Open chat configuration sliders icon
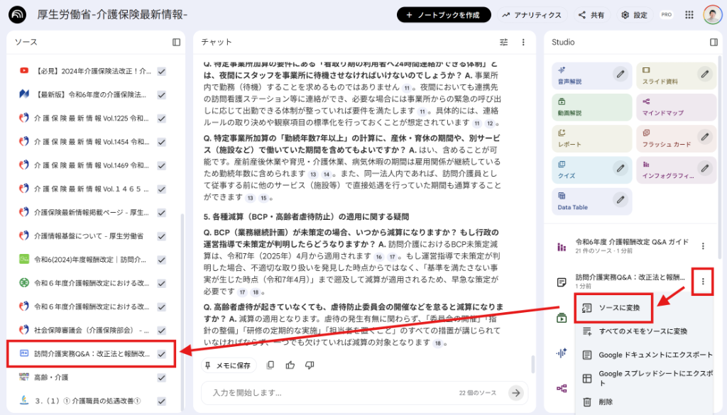 pos(503,42)
